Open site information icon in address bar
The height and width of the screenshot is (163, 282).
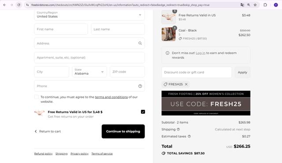tap(27, 5)
